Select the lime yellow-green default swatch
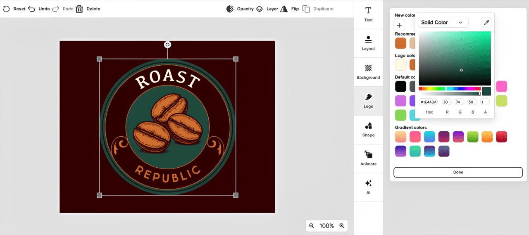 501,101
